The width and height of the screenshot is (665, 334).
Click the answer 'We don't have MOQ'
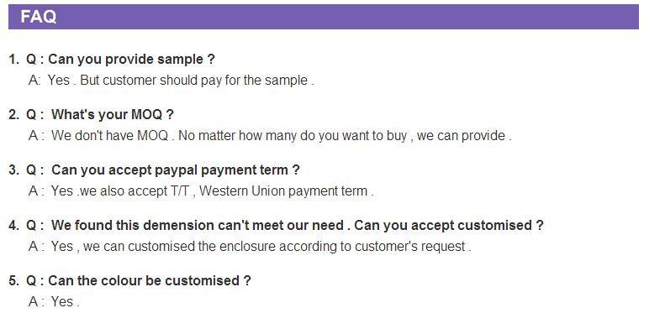pyautogui.click(x=110, y=135)
